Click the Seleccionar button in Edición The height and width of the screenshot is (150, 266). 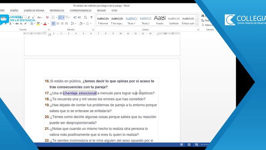pyautogui.click(x=207, y=25)
